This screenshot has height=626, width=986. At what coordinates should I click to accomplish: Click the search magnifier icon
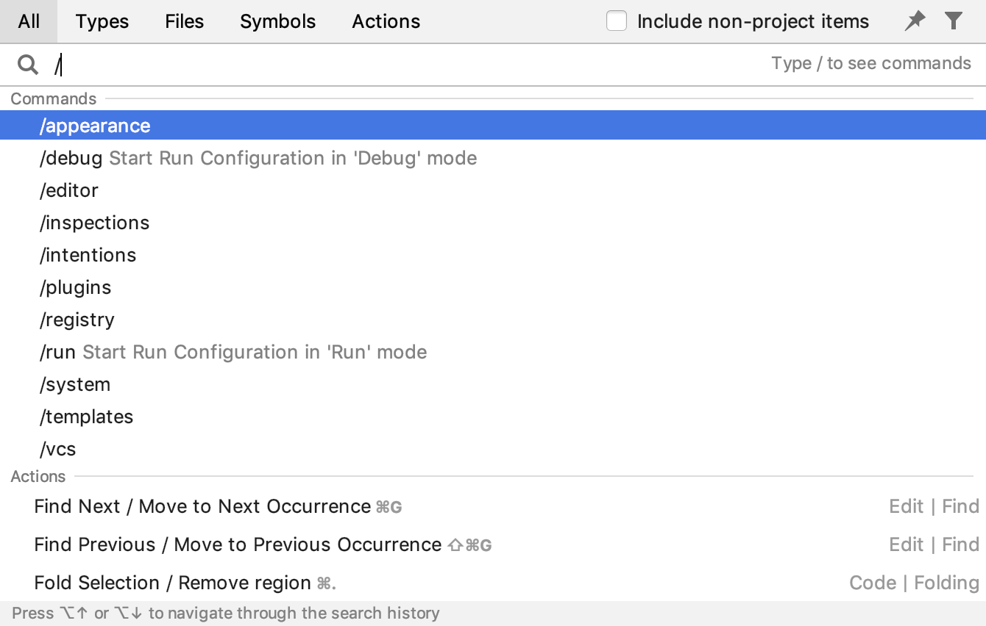27,64
